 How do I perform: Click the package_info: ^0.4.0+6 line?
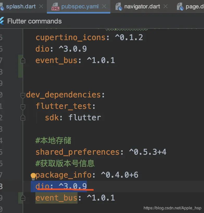tap(87, 175)
